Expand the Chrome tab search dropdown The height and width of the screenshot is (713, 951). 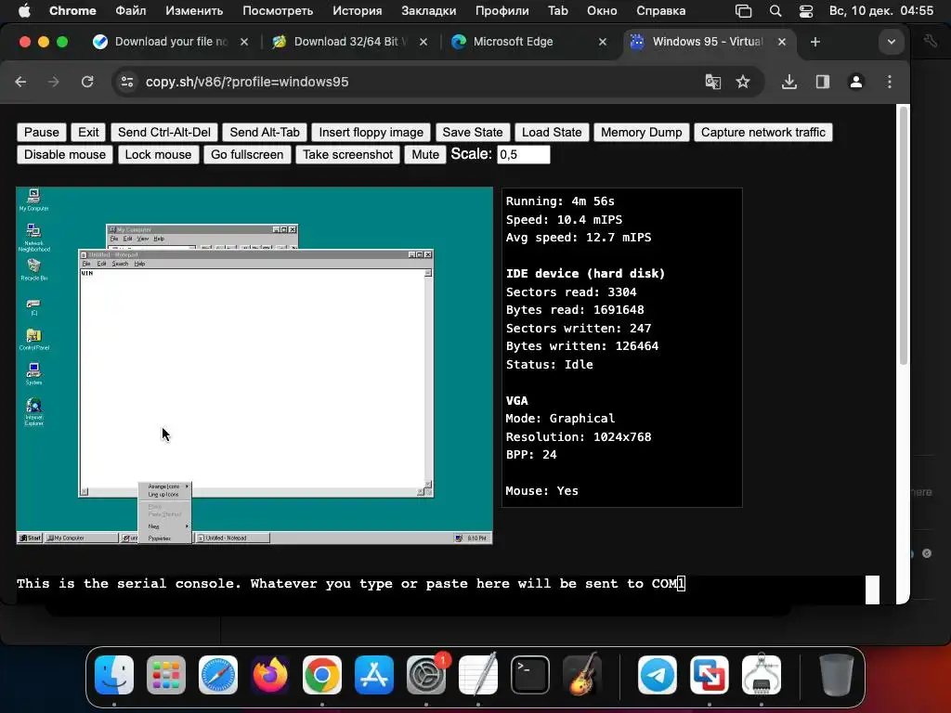891,42
